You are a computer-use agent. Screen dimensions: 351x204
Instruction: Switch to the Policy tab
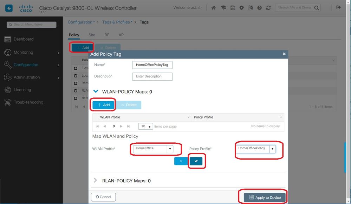tap(74, 35)
